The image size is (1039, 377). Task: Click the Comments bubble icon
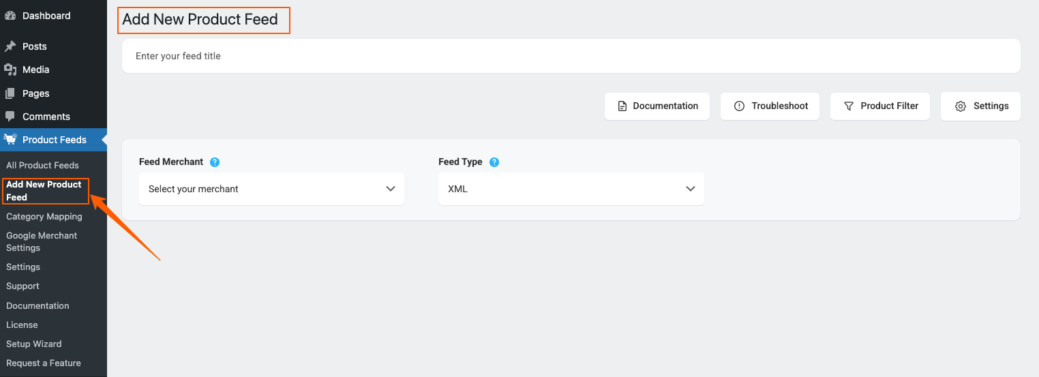[10, 117]
